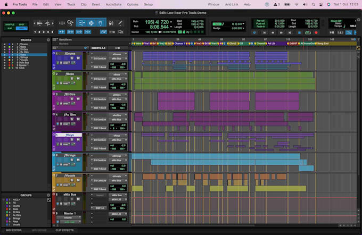Select the Grabber tool
The image size is (362, 235).
tap(101, 23)
